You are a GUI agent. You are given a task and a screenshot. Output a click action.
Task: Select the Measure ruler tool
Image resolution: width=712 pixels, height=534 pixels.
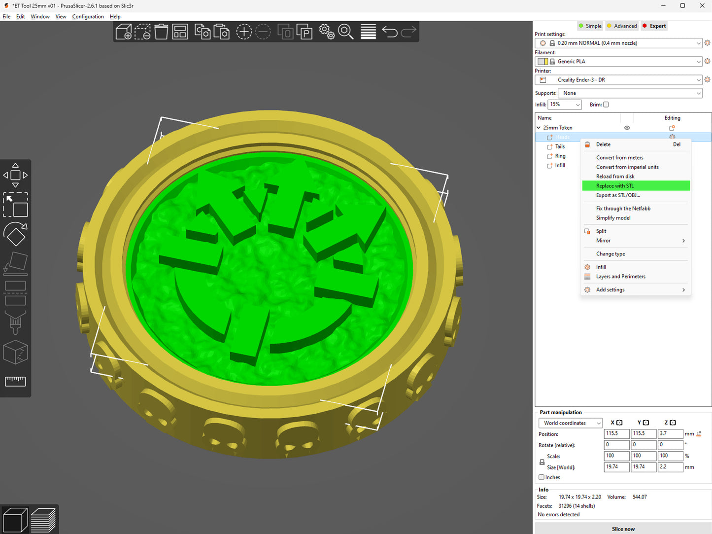(x=15, y=381)
